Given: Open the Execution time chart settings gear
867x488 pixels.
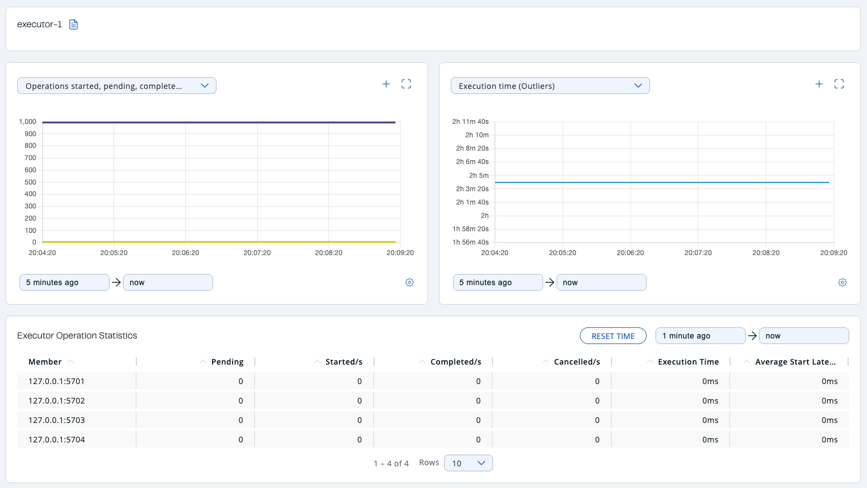Looking at the screenshot, I should click(x=843, y=282).
